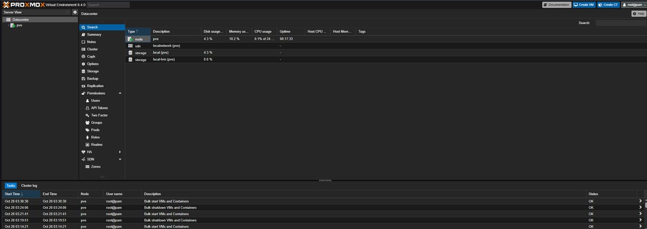Select the node pve row icon
The width and height of the screenshot is (647, 229).
(x=130, y=39)
